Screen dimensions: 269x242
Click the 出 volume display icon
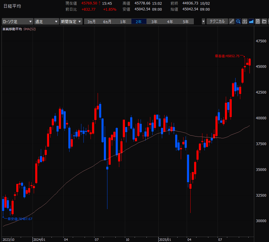click(245, 21)
